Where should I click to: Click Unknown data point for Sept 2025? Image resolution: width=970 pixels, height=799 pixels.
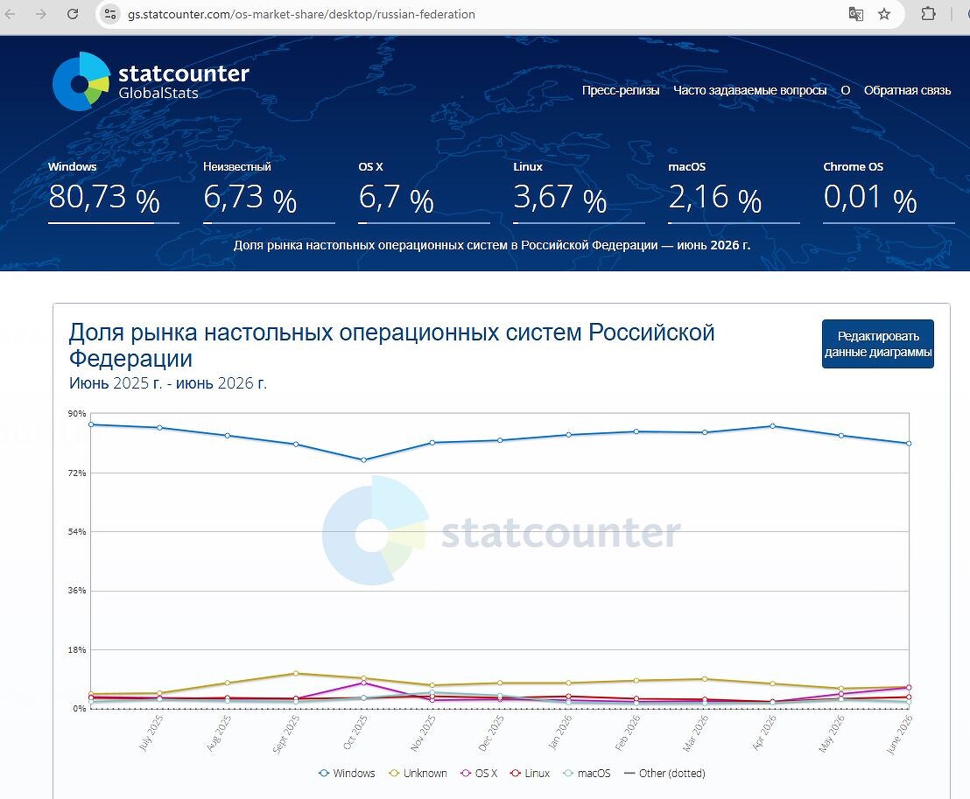[296, 674]
